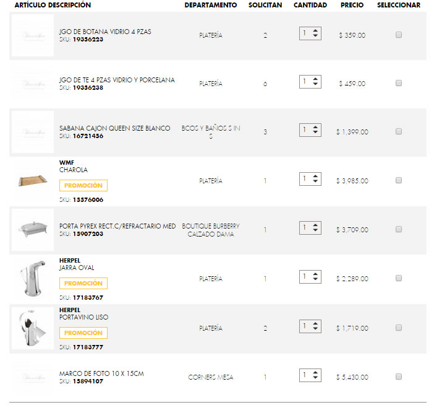This screenshot has height=410, width=434.
Task: Click the Porta Pyrex refractario product image
Action: [x=33, y=229]
